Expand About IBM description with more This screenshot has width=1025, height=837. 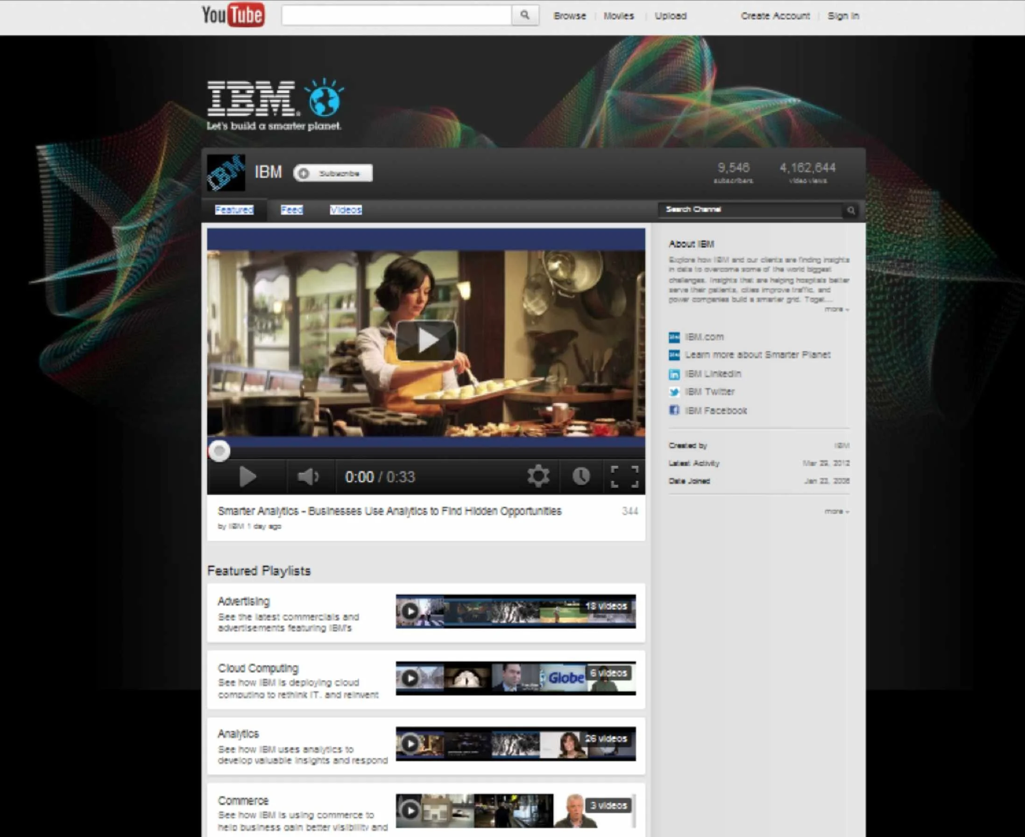[x=836, y=309]
